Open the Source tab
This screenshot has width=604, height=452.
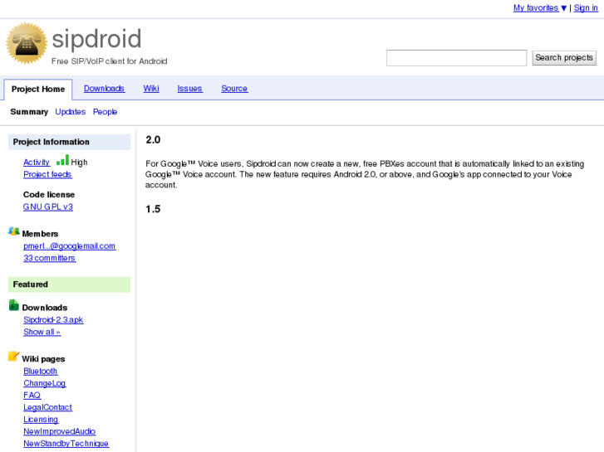tap(234, 89)
